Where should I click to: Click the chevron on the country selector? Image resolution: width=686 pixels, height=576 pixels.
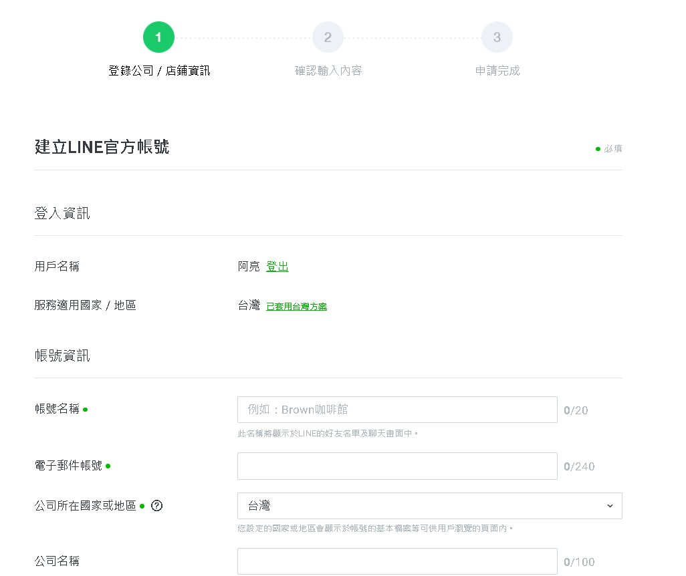point(610,506)
